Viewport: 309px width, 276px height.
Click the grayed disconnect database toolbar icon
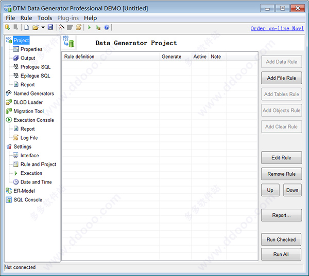16,27
